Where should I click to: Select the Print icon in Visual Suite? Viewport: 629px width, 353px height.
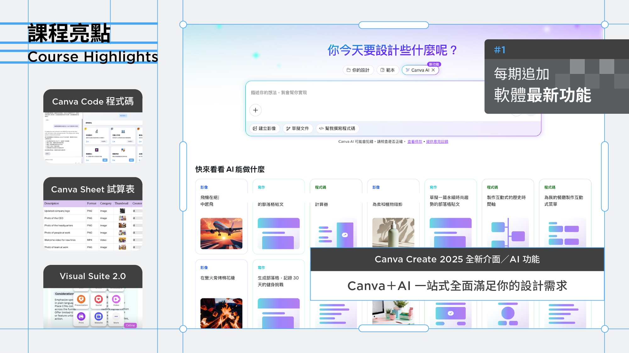click(81, 317)
